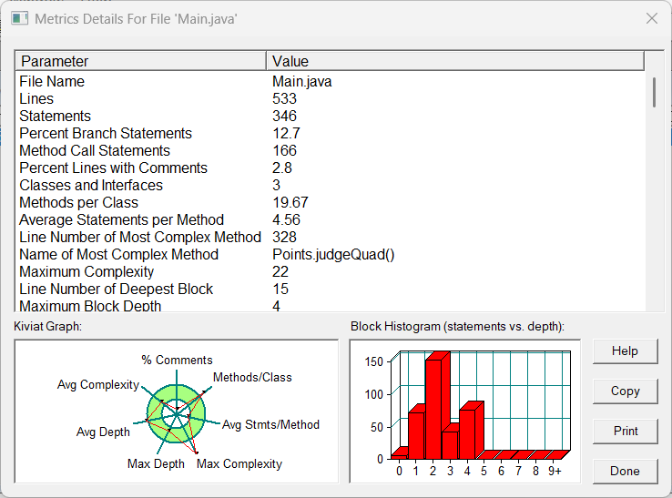
Task: Click the value Main.java
Action: pyautogui.click(x=301, y=81)
